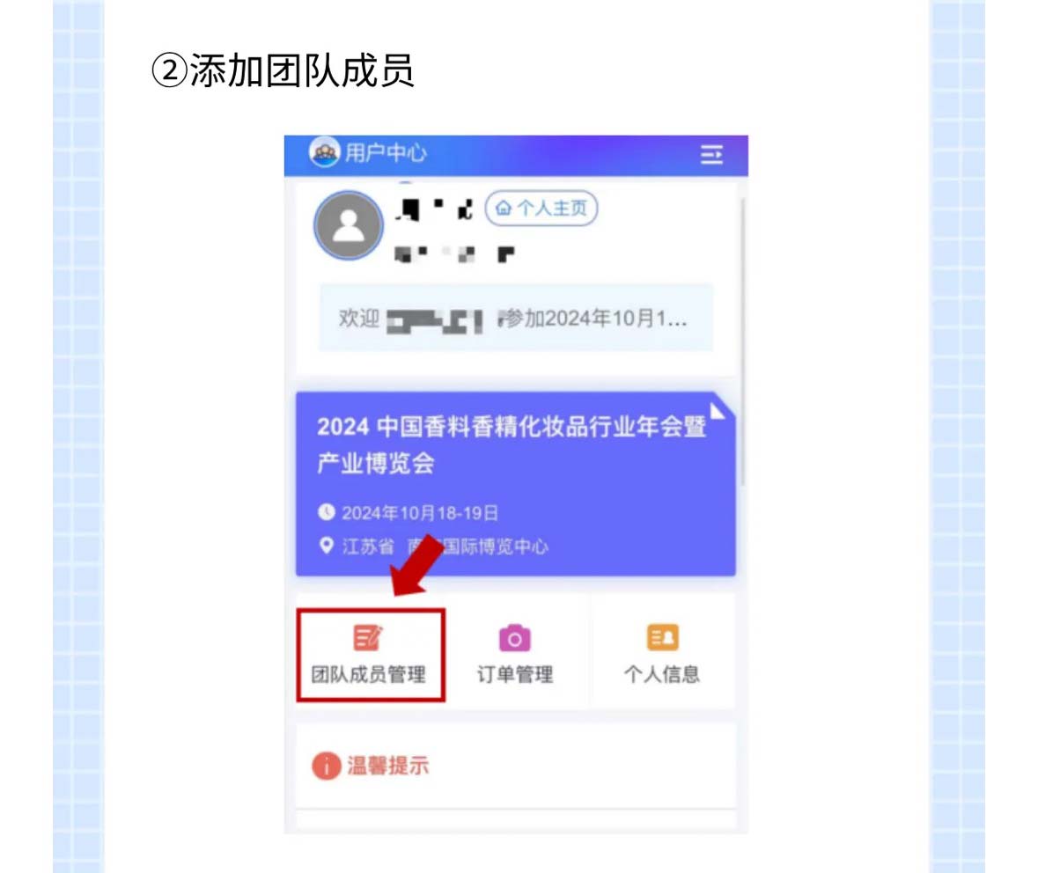Click the red info icon near 温馨提示
This screenshot has width=1038, height=873.
click(327, 767)
